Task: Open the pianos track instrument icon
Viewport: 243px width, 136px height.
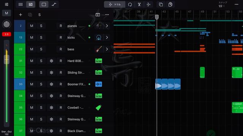Action: (99, 26)
